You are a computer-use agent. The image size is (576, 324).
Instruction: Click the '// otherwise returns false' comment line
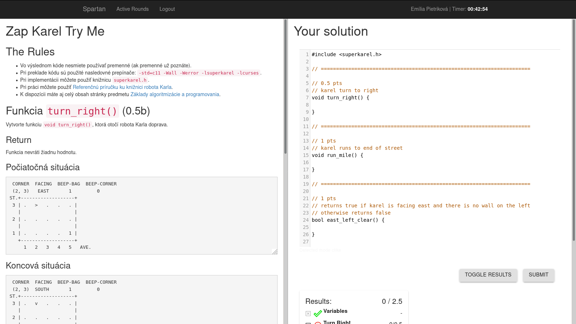point(351,213)
